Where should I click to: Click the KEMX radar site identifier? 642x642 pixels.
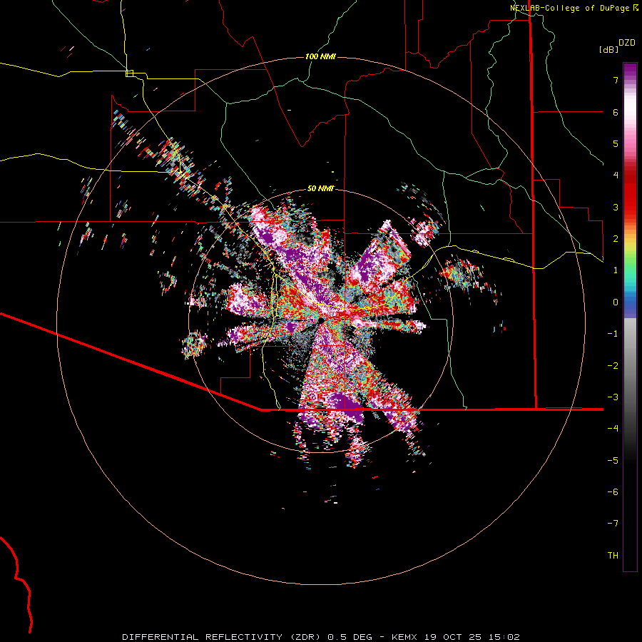pyautogui.click(x=404, y=637)
